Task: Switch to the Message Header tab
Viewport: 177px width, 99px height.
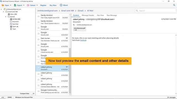Action: click(x=88, y=15)
